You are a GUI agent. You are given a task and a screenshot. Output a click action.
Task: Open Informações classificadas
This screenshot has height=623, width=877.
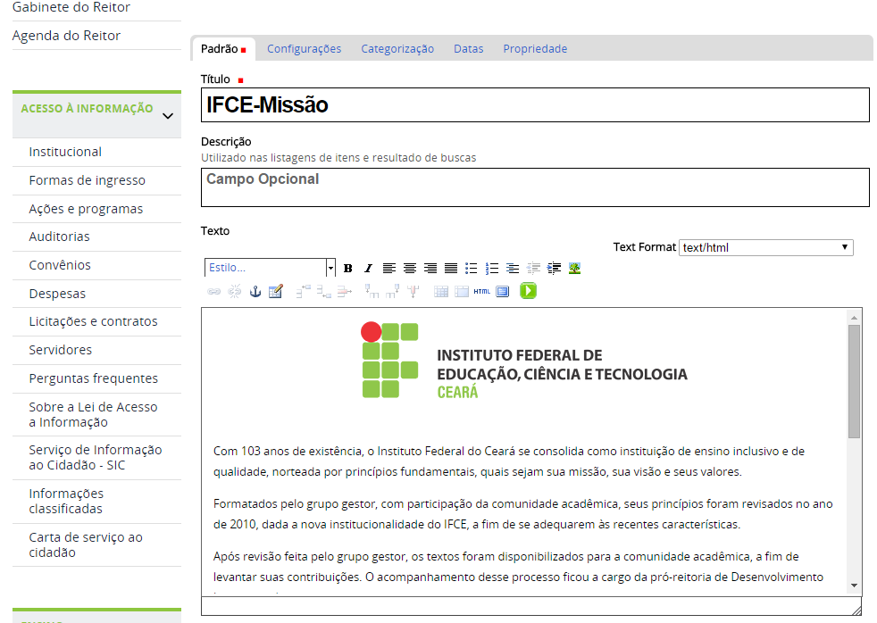point(66,502)
